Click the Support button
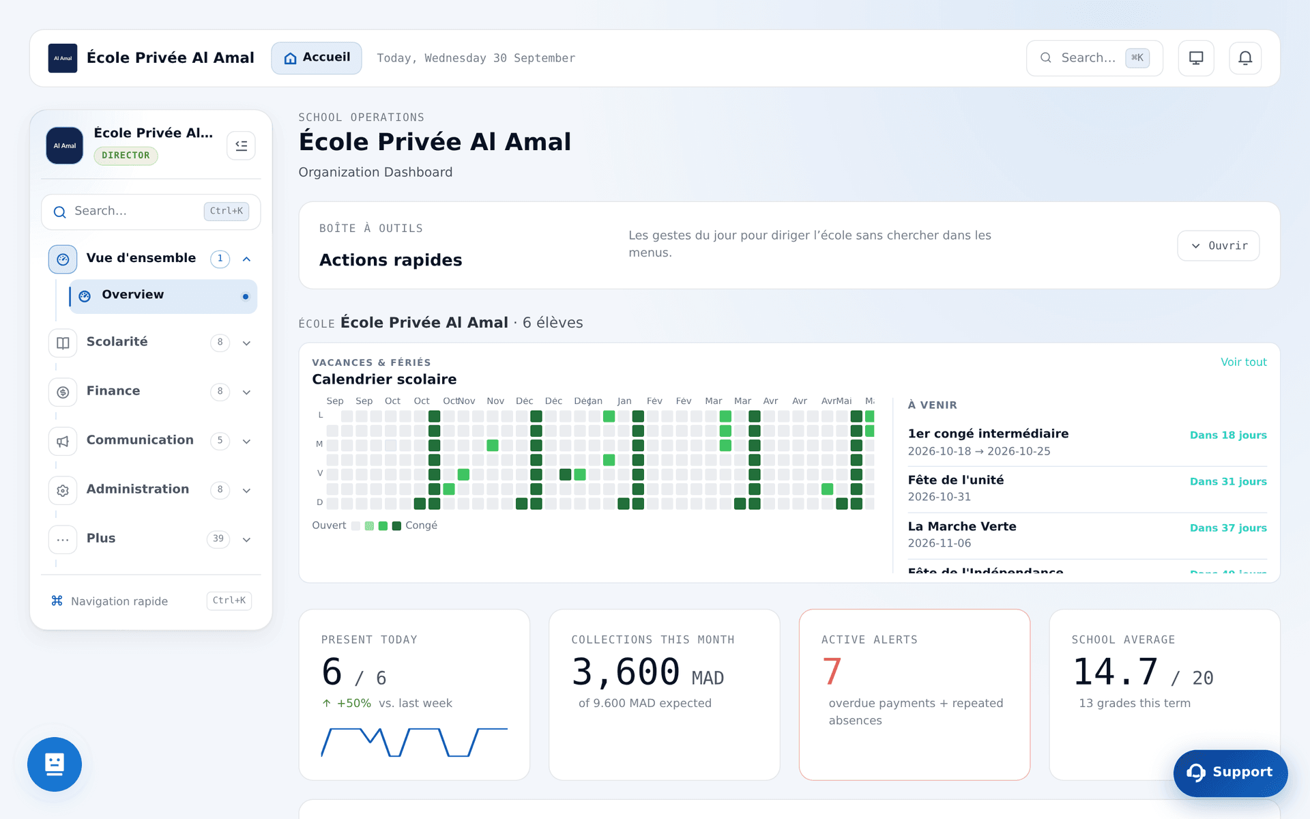The image size is (1310, 819). pyautogui.click(x=1230, y=773)
